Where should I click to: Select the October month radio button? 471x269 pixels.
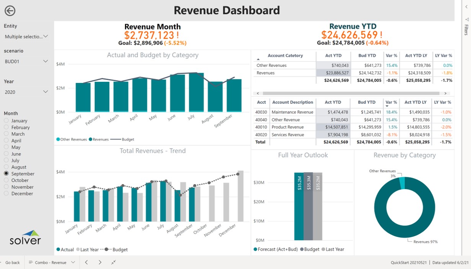point(6,180)
